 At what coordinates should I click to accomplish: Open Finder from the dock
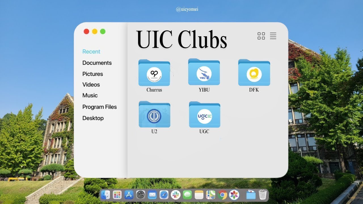[105, 195]
